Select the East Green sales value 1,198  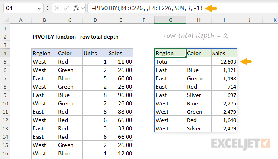coord(224,78)
